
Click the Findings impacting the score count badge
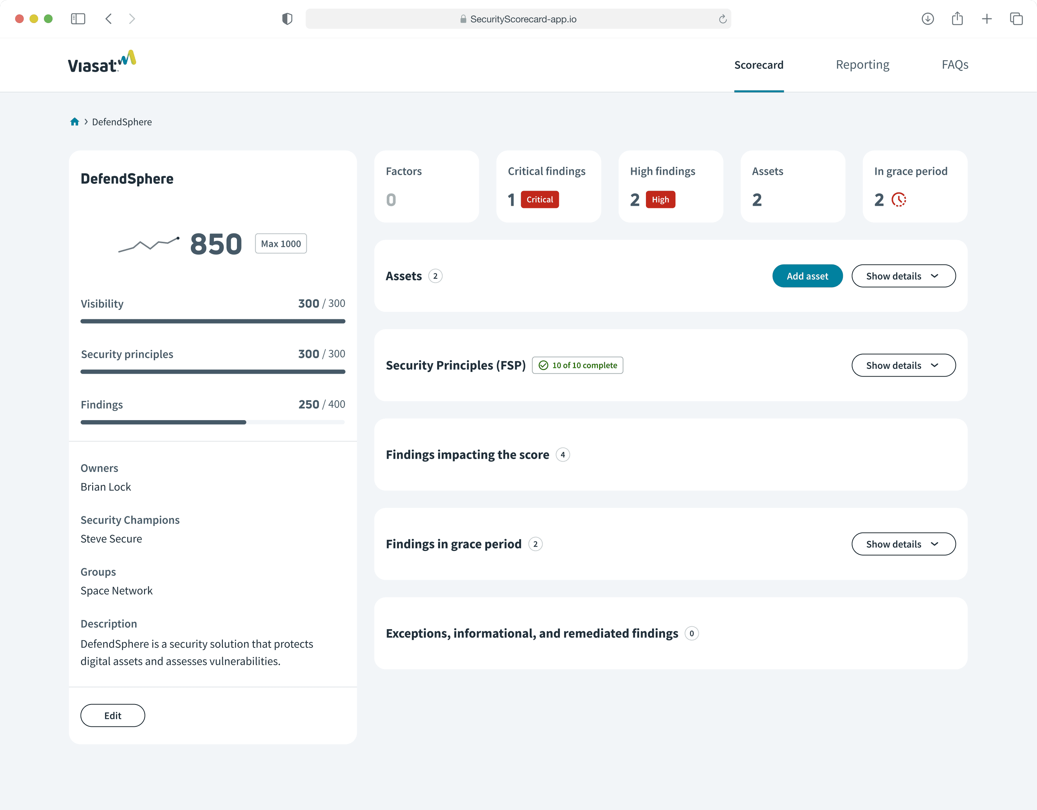coord(563,455)
